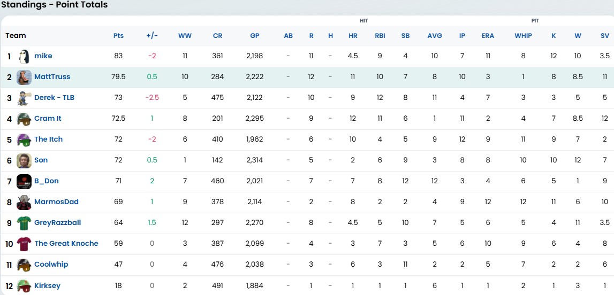614x295 pixels.
Task: Open MattTruss team avatar image
Action: 24,77
